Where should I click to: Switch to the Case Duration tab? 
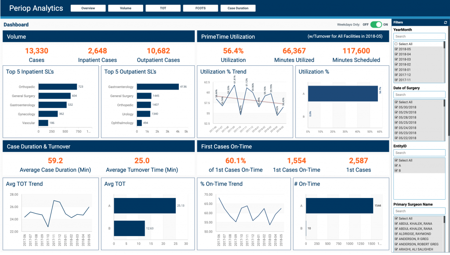pyautogui.click(x=238, y=7)
